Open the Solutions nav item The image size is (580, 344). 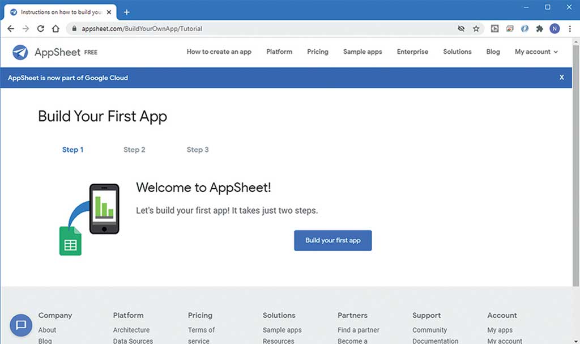click(x=457, y=52)
